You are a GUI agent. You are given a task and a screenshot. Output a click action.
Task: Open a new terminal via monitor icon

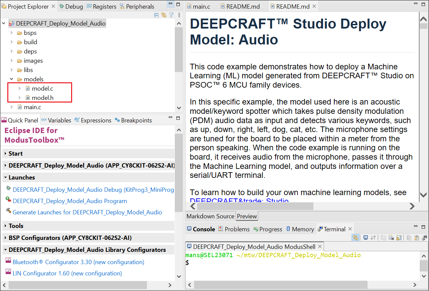pyautogui.click(x=366, y=238)
